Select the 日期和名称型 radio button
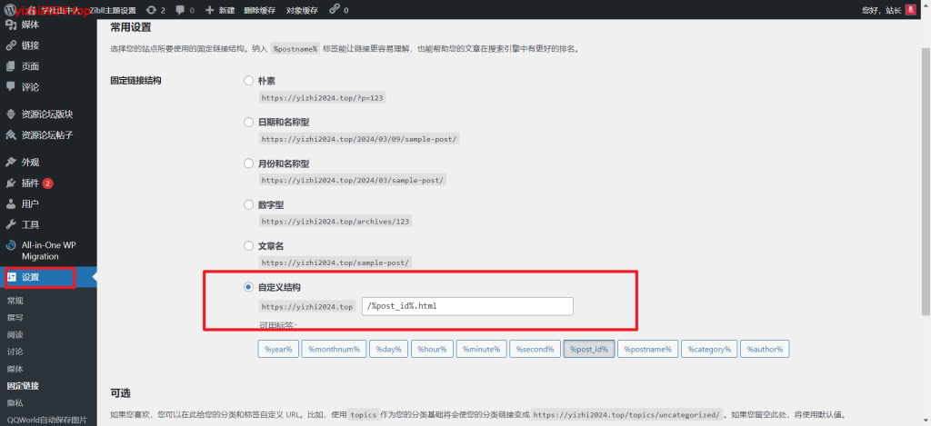The width and height of the screenshot is (931, 426). [x=249, y=123]
